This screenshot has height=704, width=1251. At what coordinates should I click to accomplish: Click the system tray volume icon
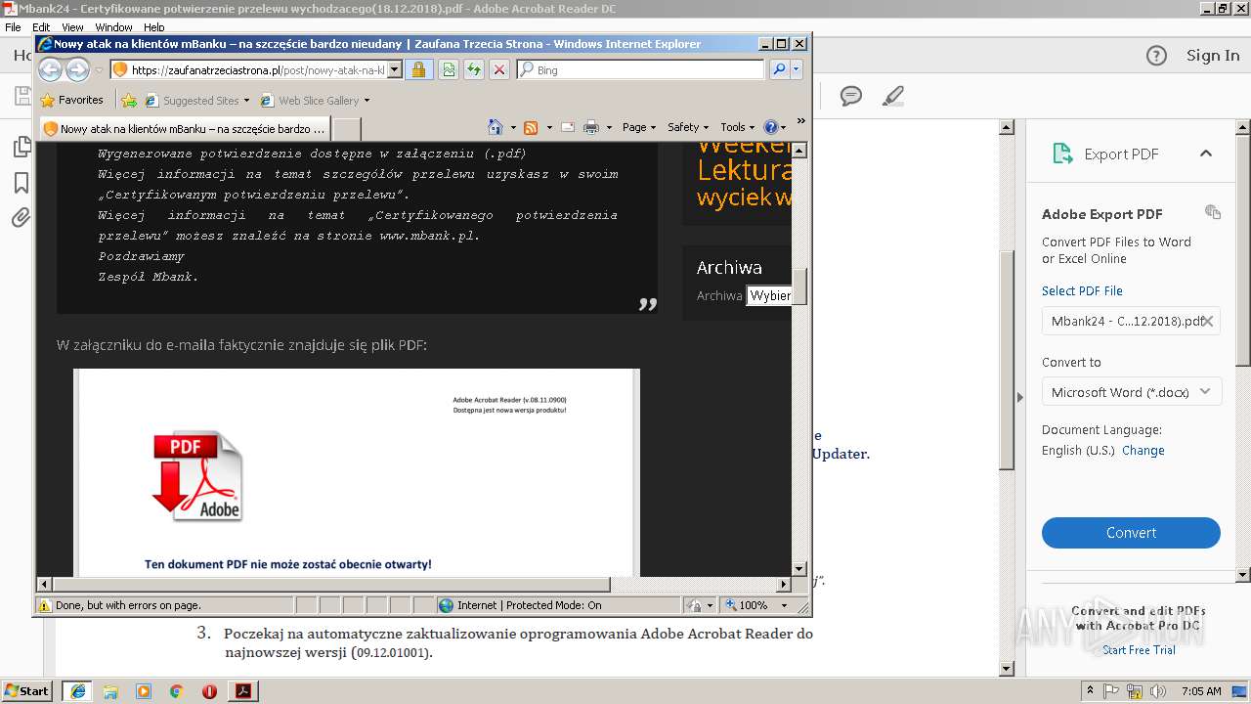point(1160,691)
